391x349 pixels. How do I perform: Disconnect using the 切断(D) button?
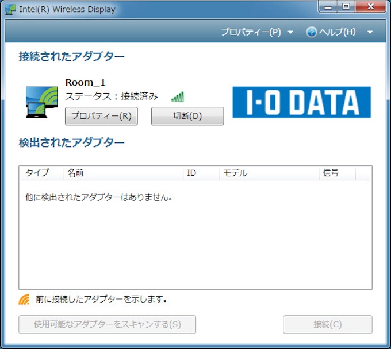pos(187,116)
